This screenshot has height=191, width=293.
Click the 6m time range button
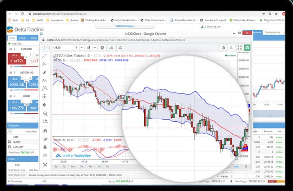(73, 167)
